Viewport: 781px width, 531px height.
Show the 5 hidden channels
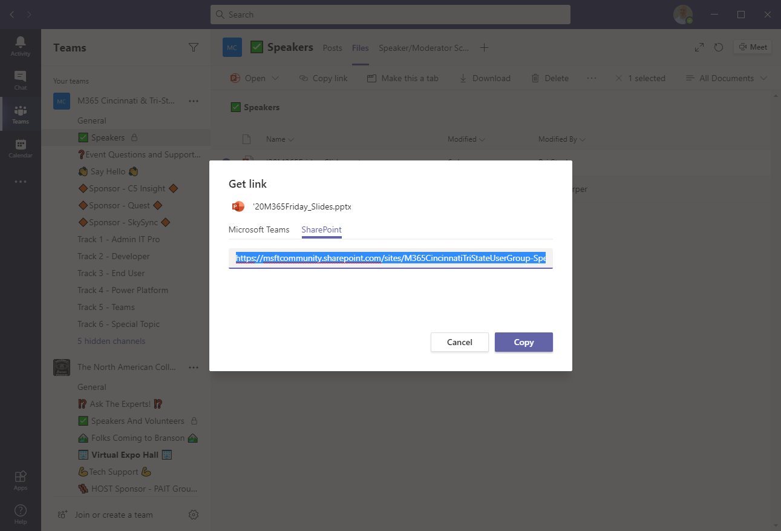pos(111,341)
